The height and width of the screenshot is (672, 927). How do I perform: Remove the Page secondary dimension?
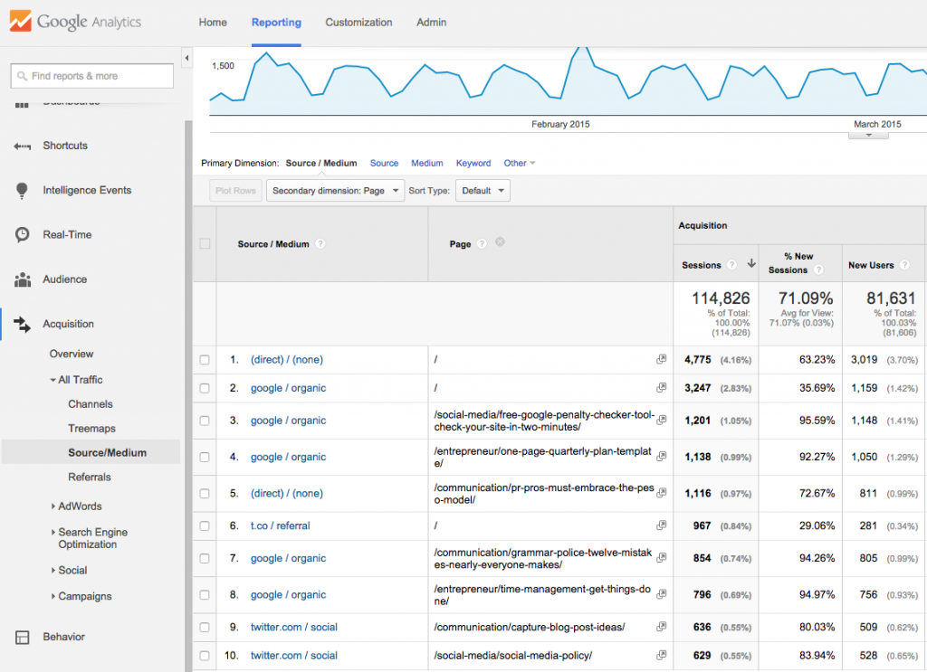(500, 242)
